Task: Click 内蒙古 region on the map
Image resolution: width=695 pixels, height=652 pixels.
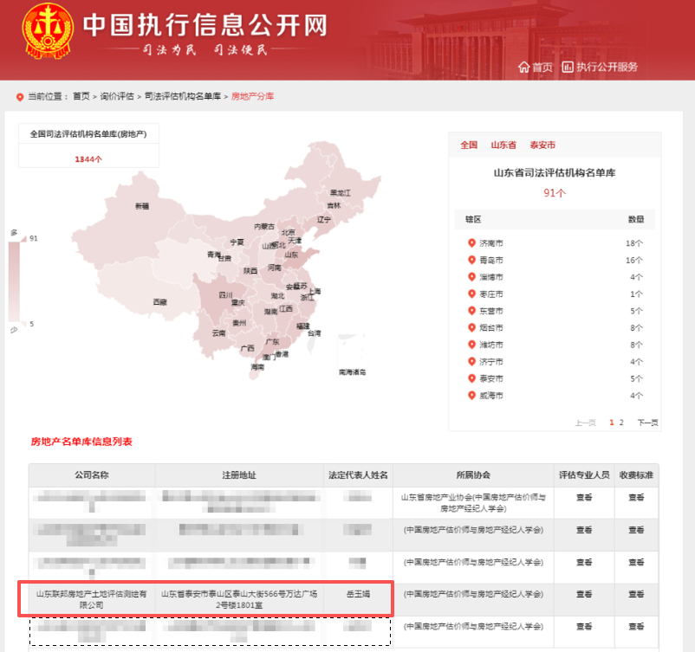Action: tap(264, 226)
